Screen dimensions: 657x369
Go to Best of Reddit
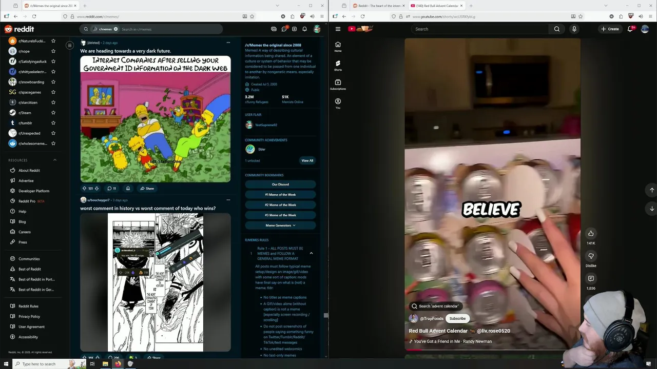30,269
